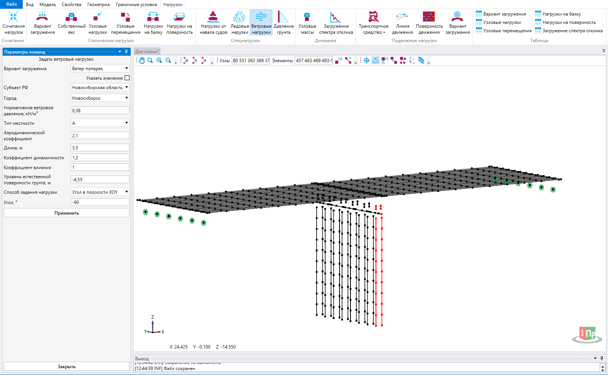Viewport: 608px width, 375px height.
Task: Open Линия движения tool
Action: coord(402,23)
